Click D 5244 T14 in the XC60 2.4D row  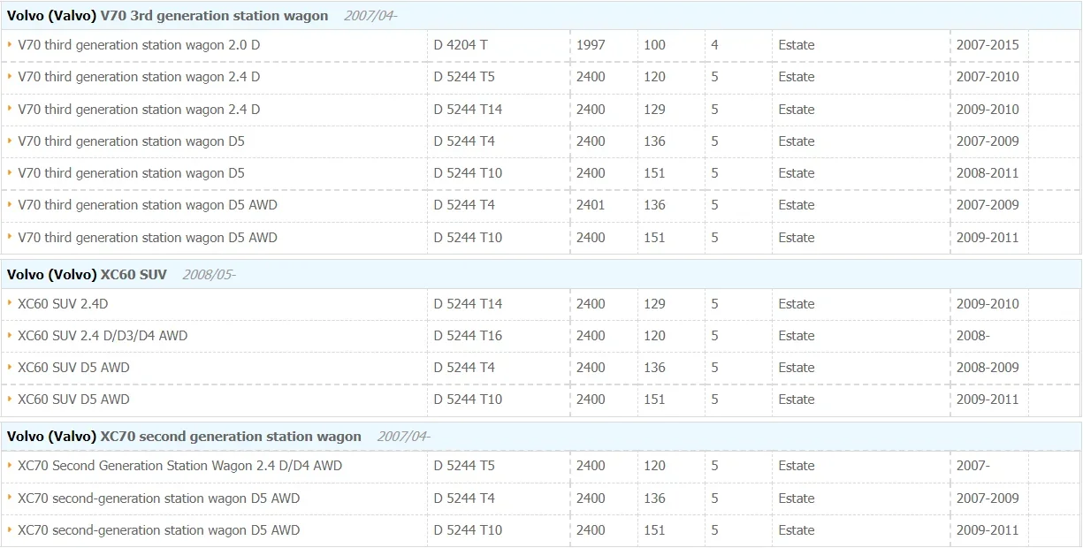pos(468,304)
